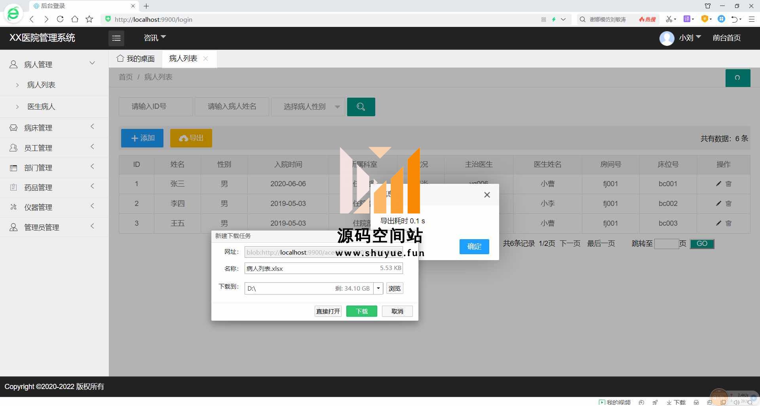The width and height of the screenshot is (760, 406).
Task: Click the green 下载 button
Action: (362, 311)
